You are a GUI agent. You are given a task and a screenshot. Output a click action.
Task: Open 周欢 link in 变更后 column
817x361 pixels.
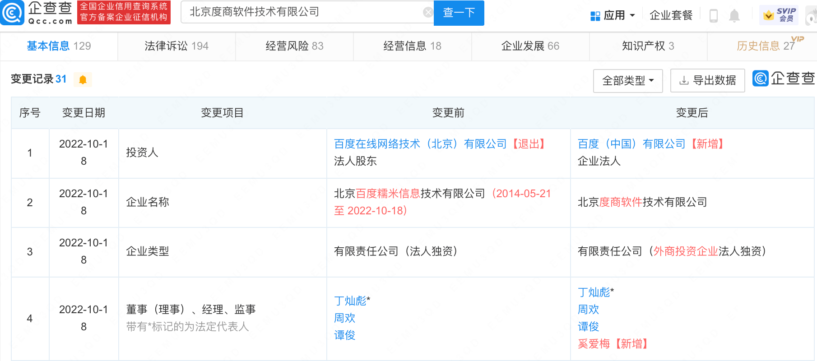589,310
